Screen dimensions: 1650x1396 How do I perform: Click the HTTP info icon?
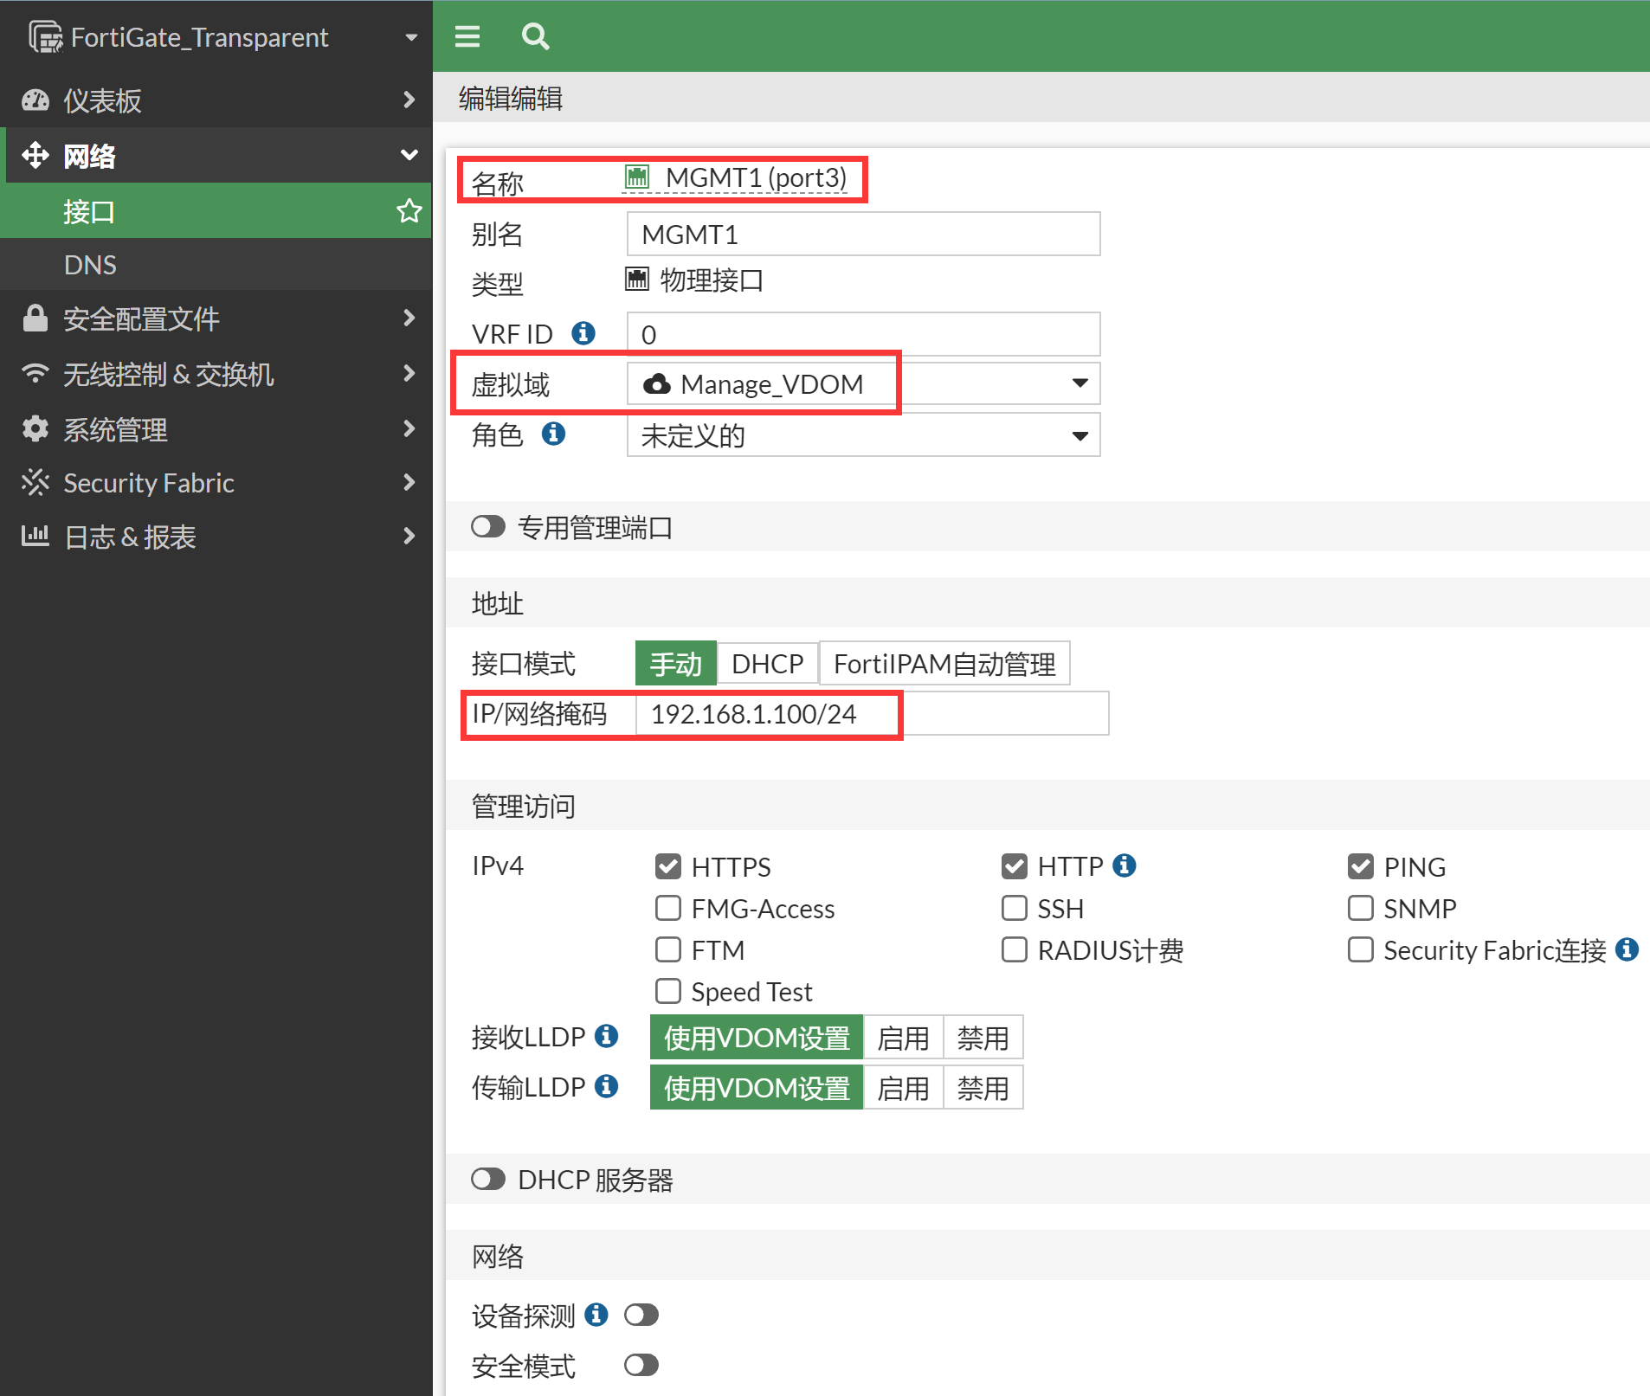[1125, 865]
